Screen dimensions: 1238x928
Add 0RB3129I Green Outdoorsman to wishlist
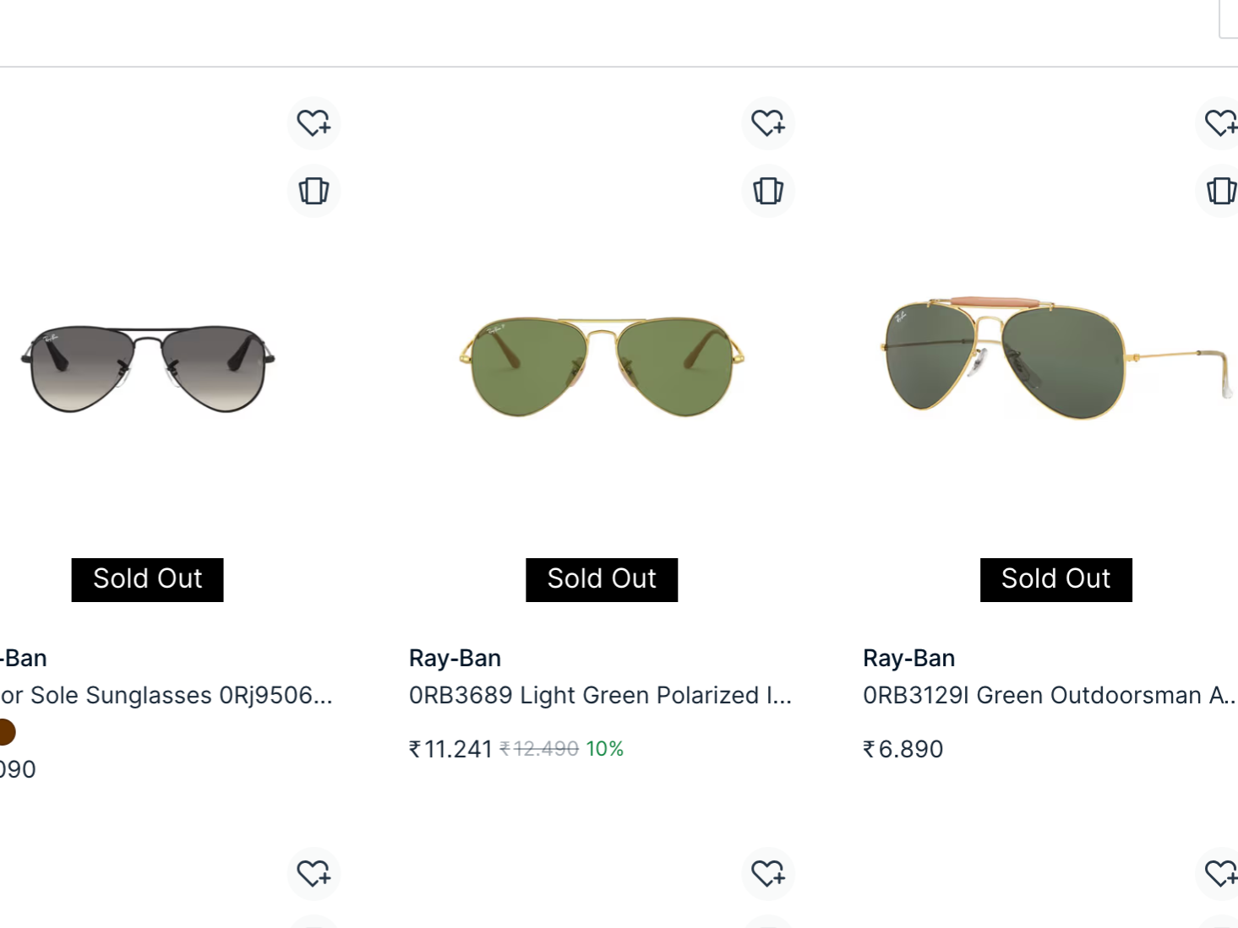[1219, 123]
